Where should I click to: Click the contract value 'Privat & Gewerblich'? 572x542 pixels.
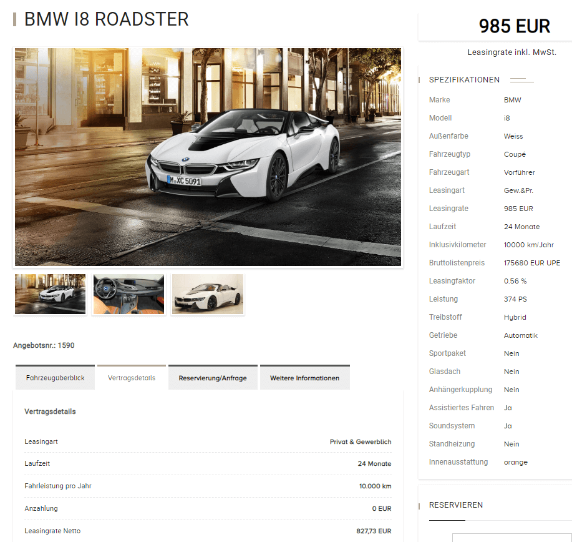[x=361, y=441]
